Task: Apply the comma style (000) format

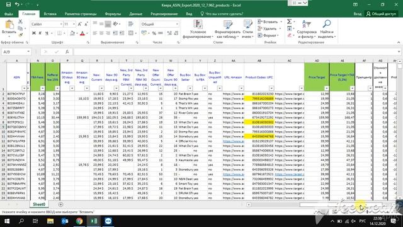Action: [161, 33]
